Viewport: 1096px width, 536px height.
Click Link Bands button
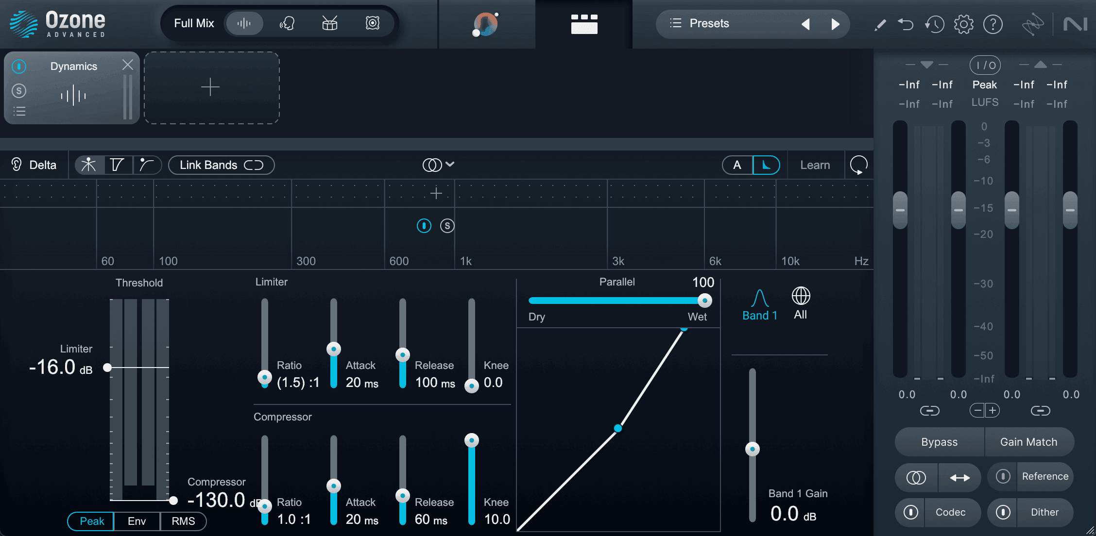[x=221, y=165]
